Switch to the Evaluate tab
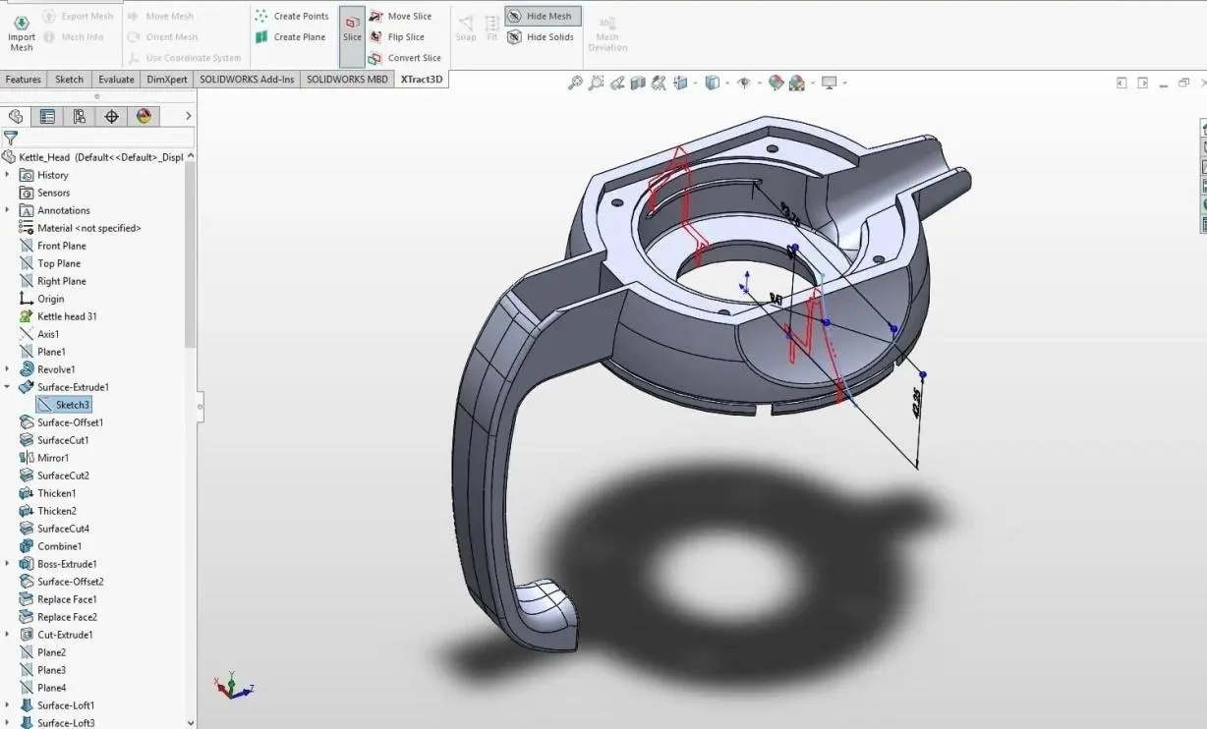 pos(116,80)
